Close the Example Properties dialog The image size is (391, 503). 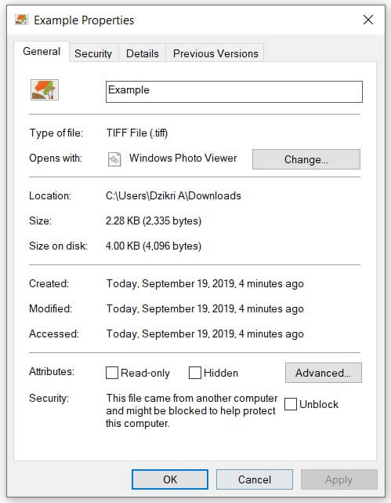tap(368, 20)
